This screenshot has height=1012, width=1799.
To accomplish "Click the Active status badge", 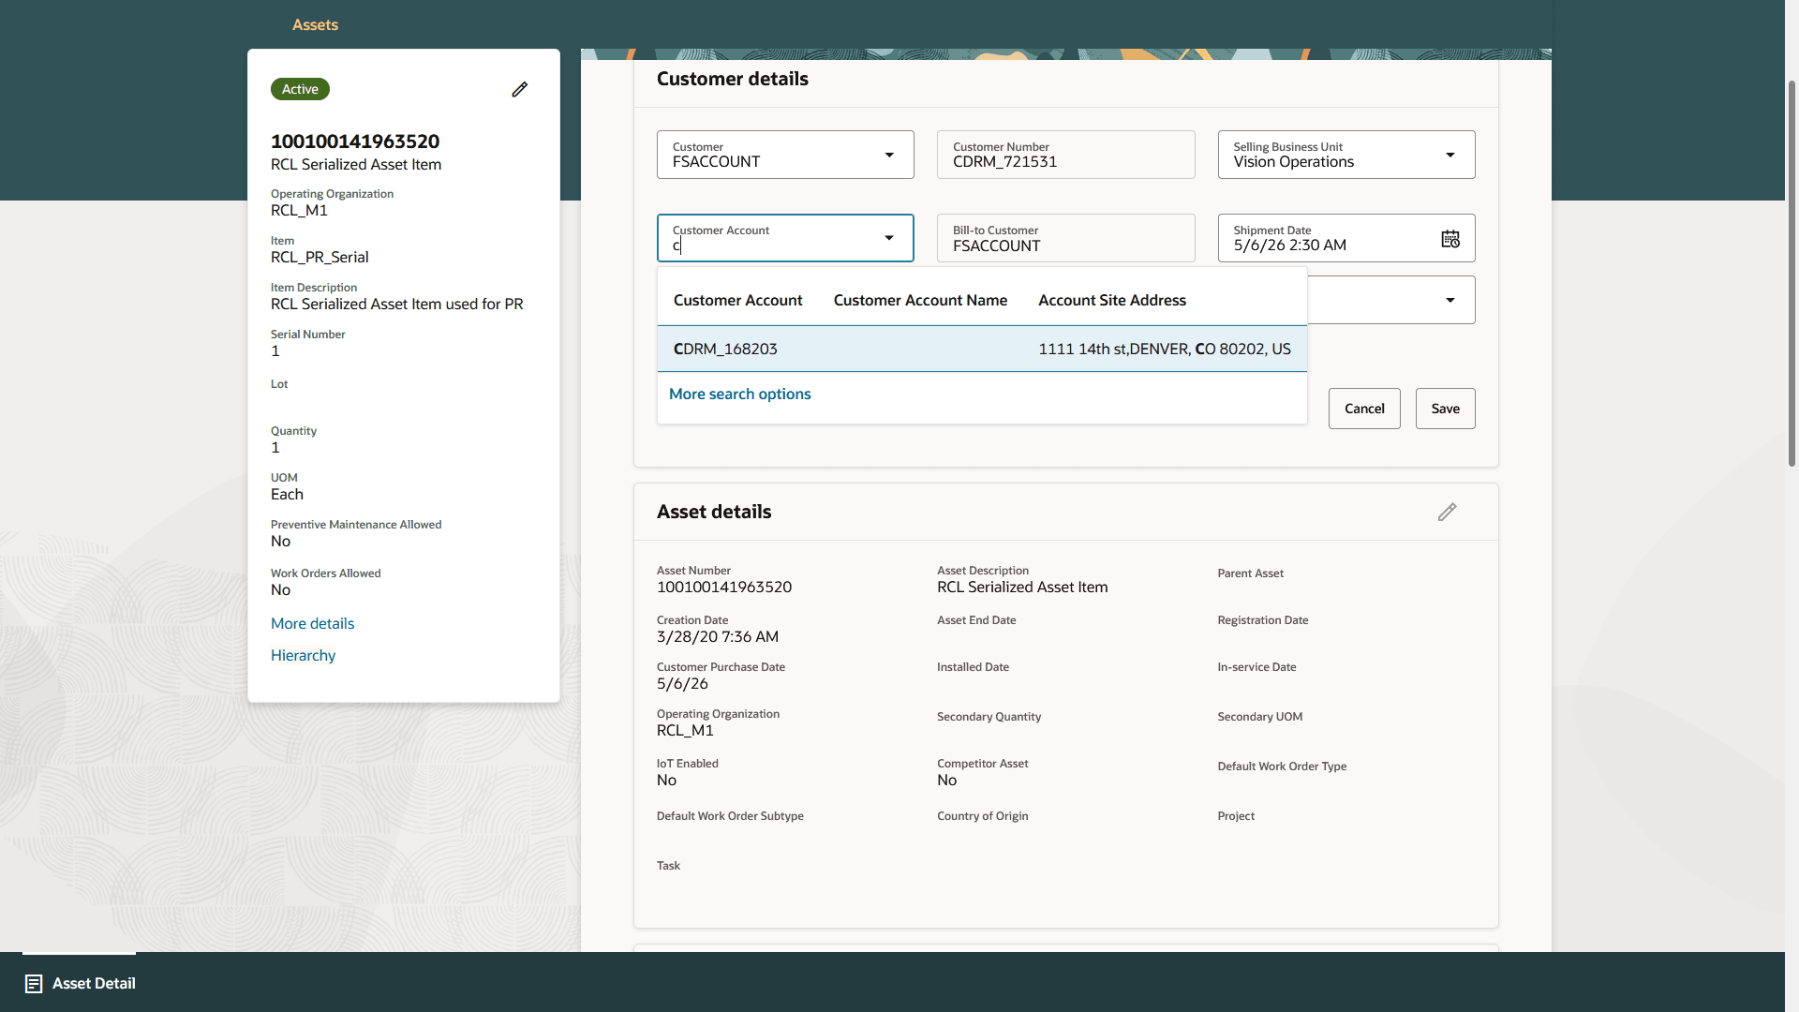I will pos(300,89).
